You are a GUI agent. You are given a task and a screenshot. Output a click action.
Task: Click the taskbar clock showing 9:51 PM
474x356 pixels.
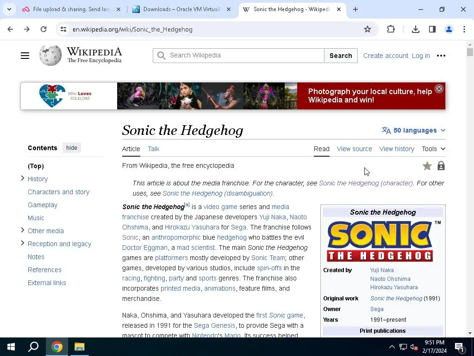[434, 347]
